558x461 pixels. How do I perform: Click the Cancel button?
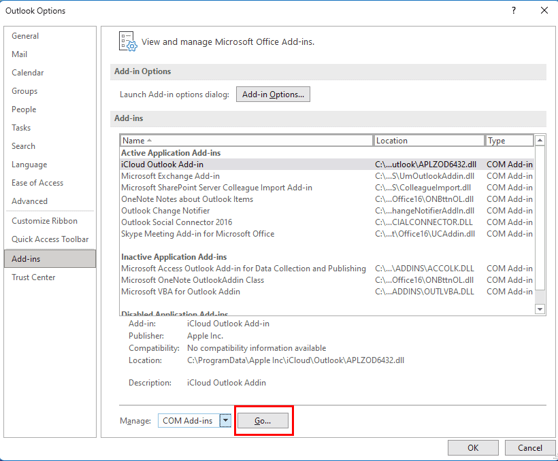coord(530,448)
